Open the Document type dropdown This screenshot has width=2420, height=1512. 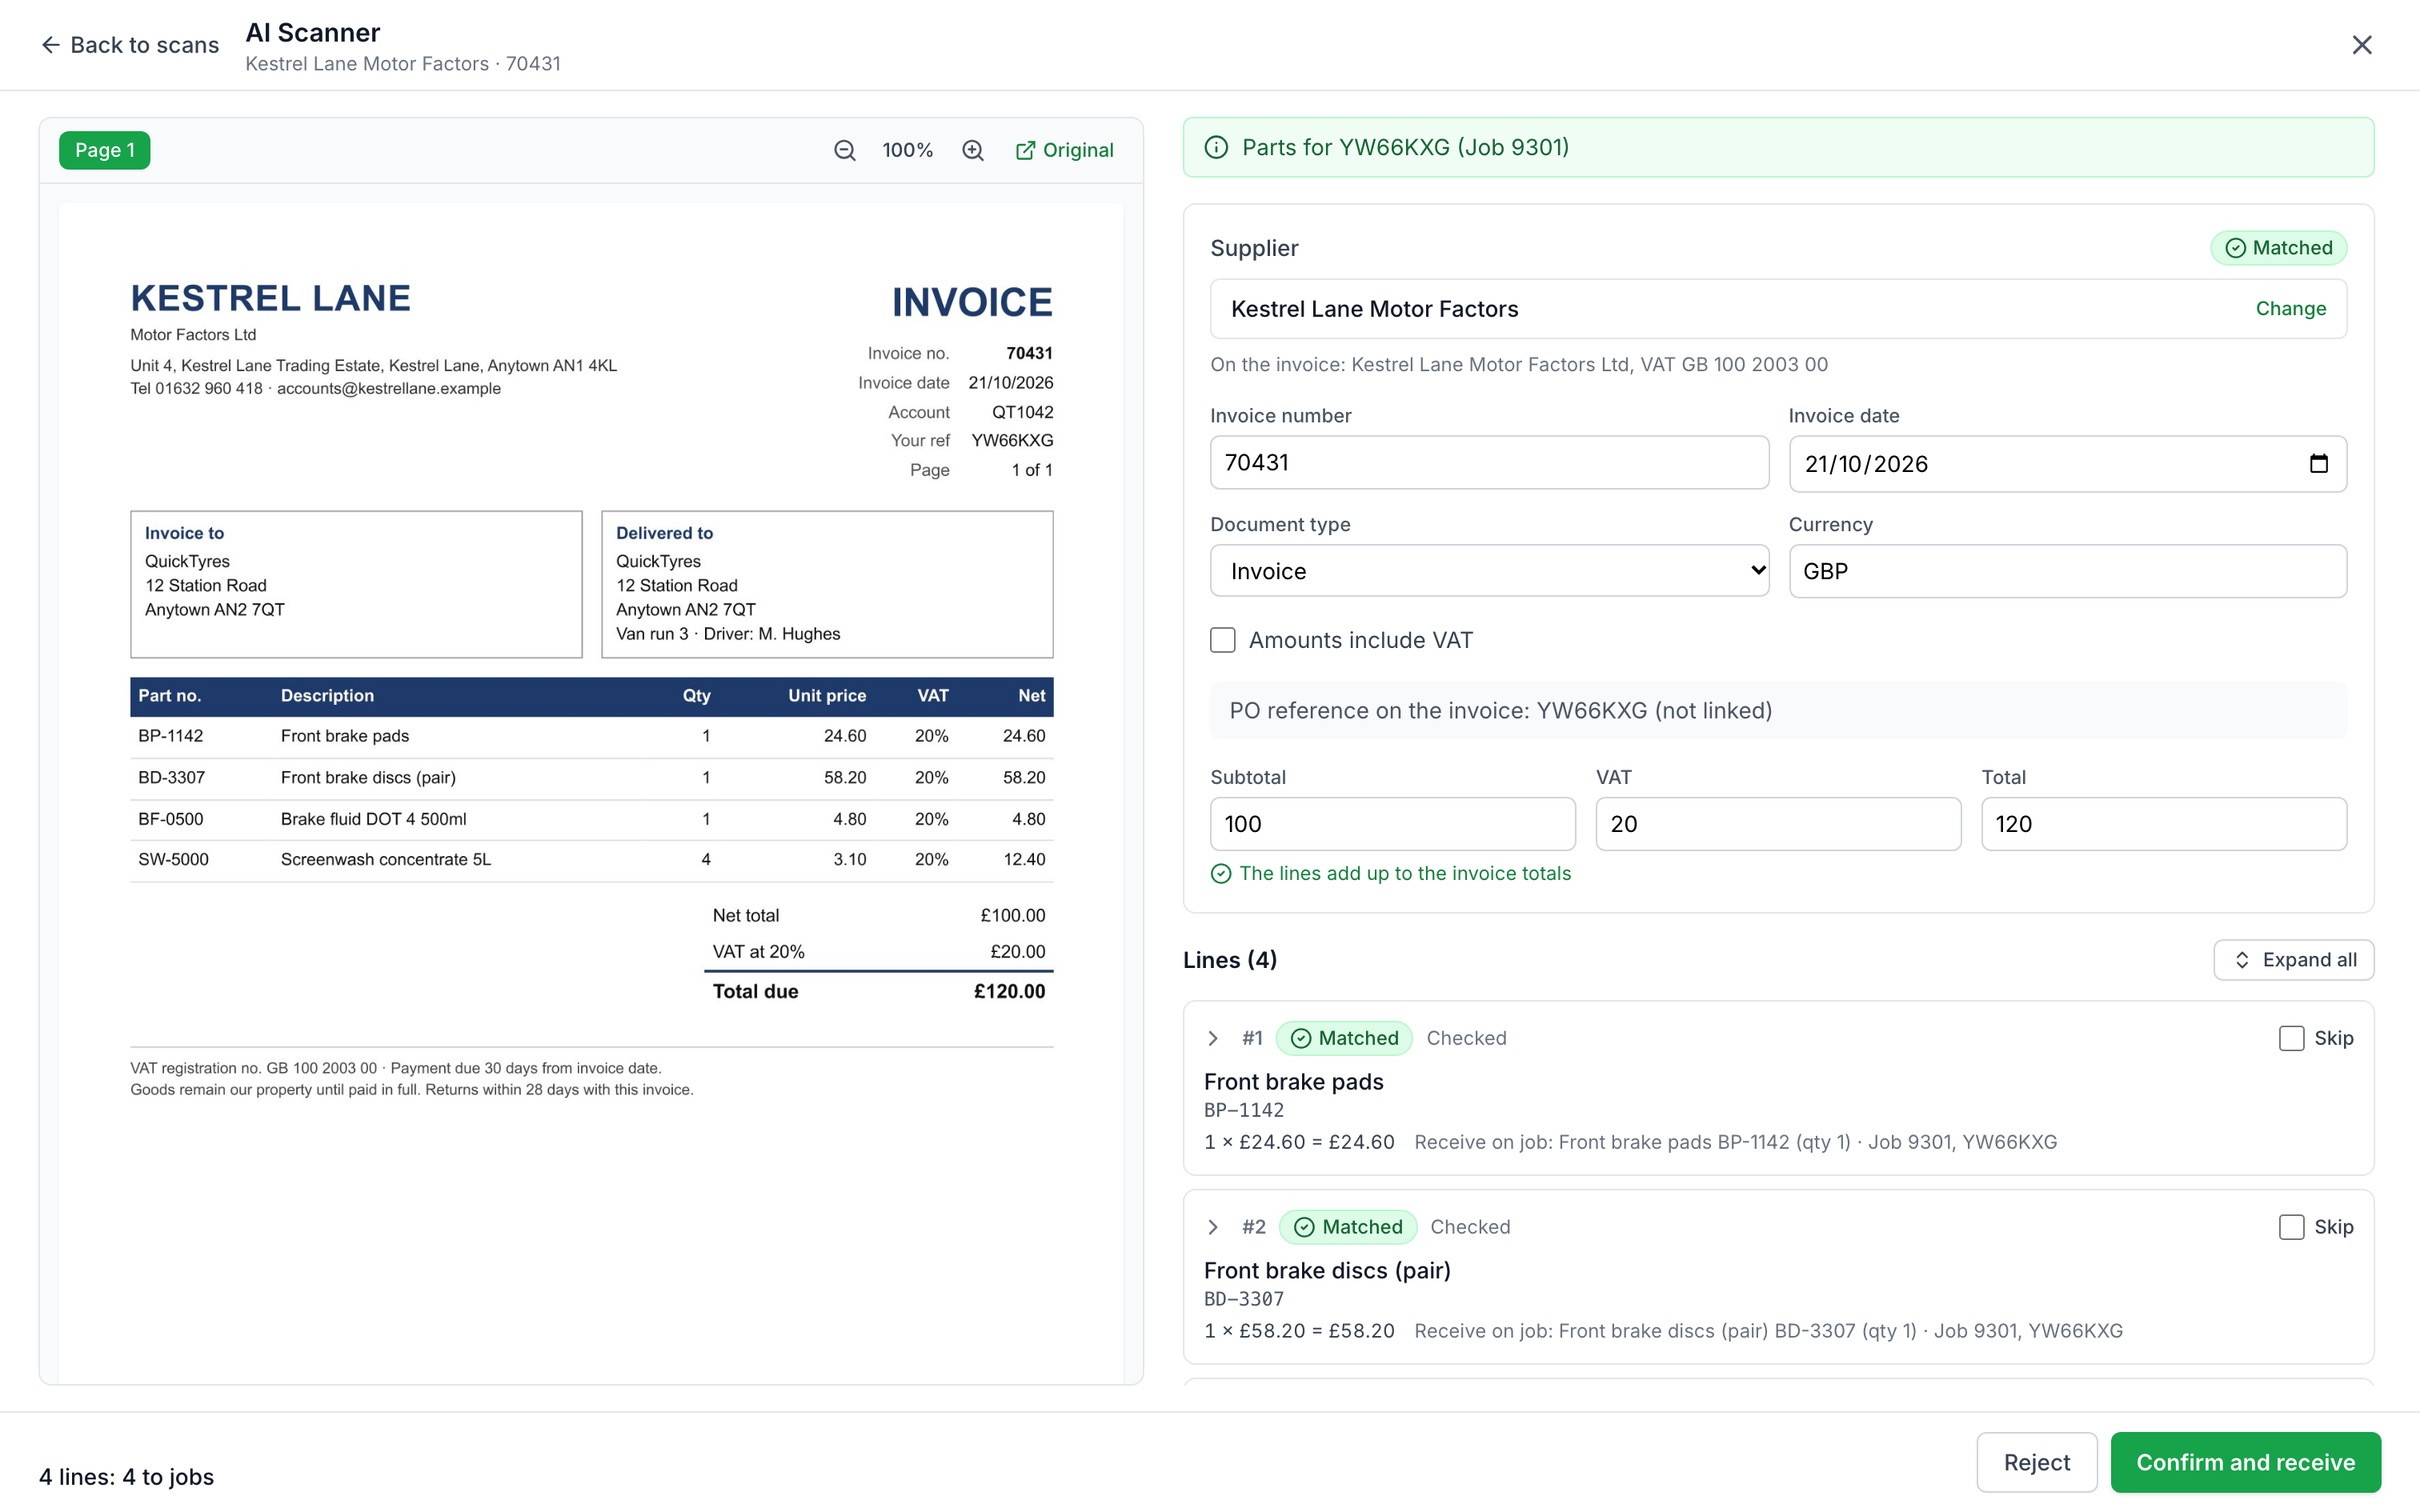[1489, 571]
